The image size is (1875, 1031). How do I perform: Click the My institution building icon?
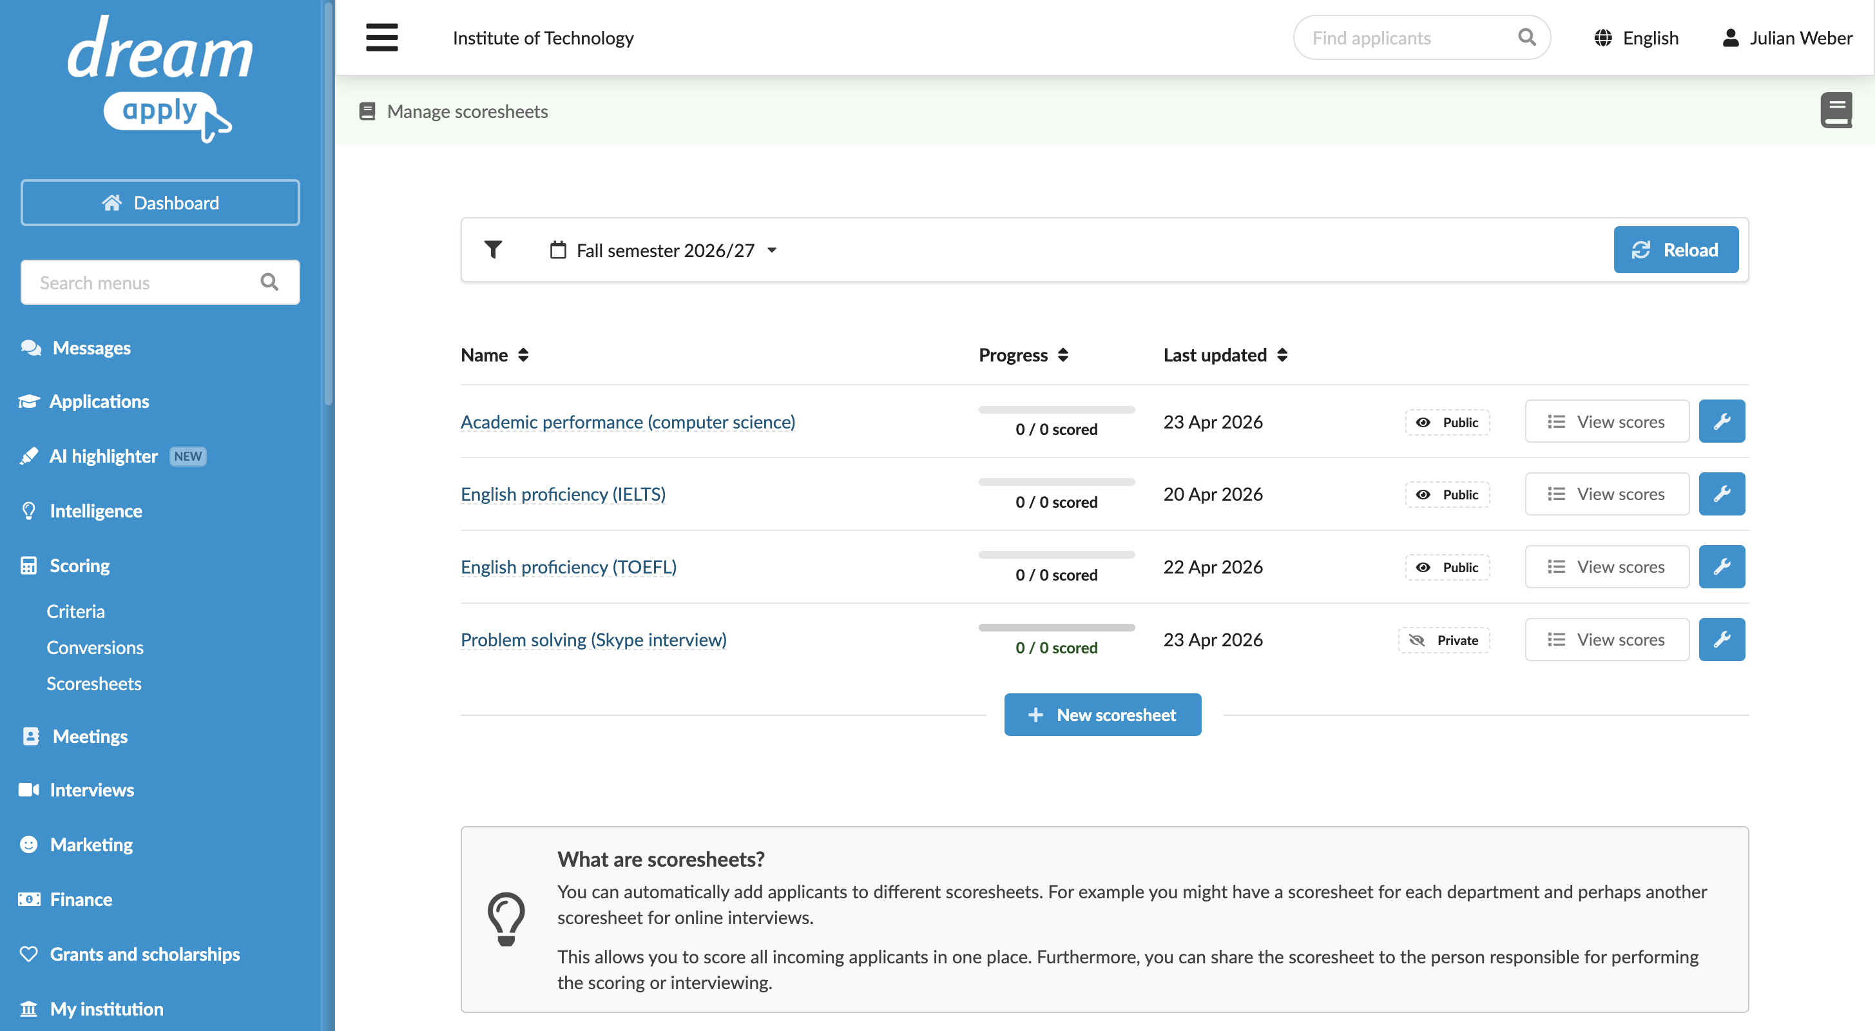pos(28,1008)
